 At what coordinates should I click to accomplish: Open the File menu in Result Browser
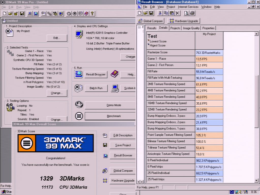point(145,7)
